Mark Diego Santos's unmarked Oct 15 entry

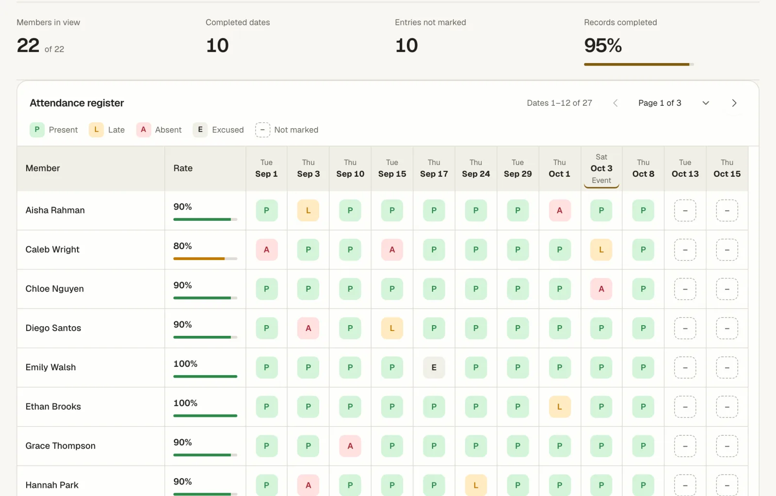pyautogui.click(x=727, y=329)
